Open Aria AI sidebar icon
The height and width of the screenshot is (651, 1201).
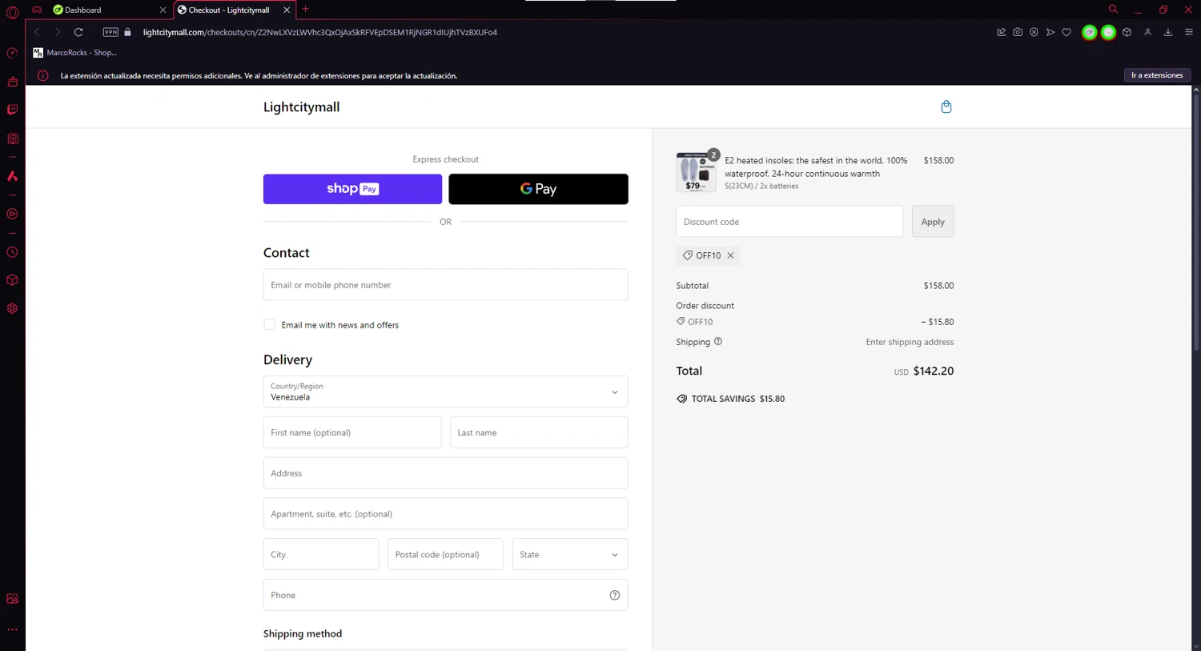pyautogui.click(x=12, y=176)
